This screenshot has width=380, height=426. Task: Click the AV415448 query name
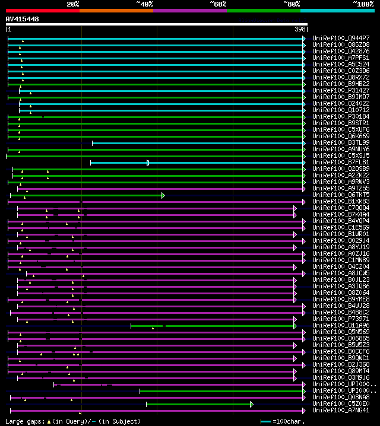(23, 19)
